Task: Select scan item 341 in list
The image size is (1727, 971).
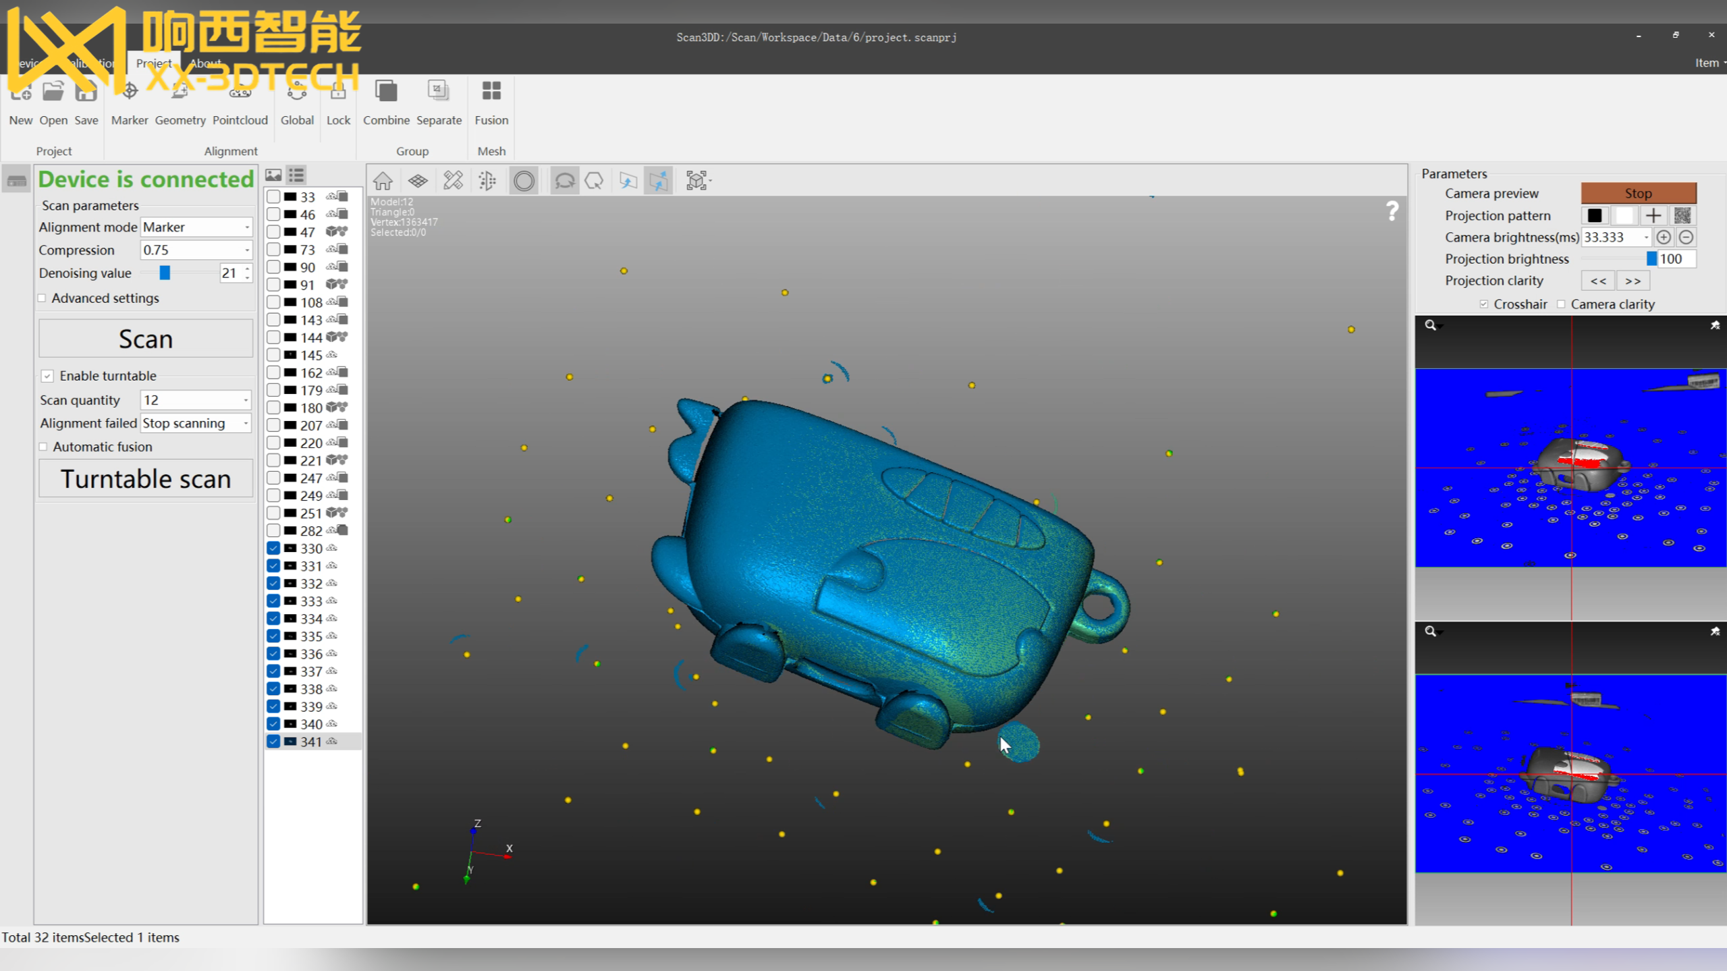Action: click(312, 741)
